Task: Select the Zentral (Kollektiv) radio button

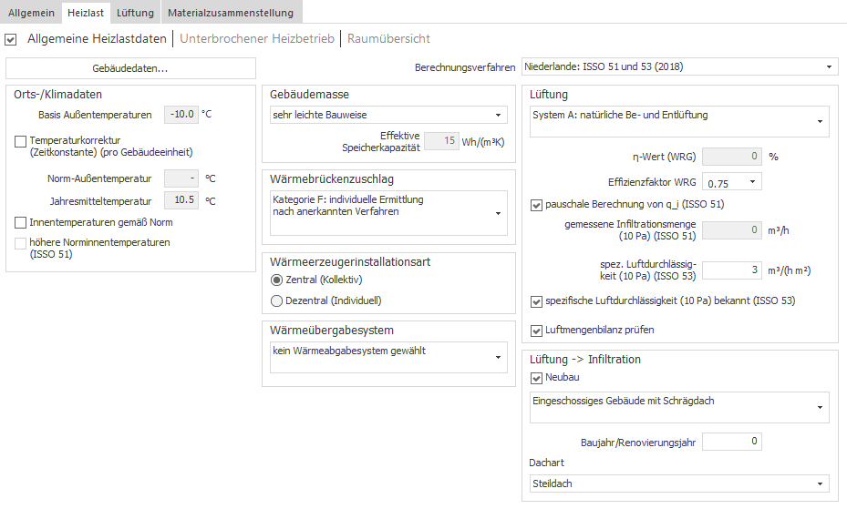Action: (x=276, y=280)
